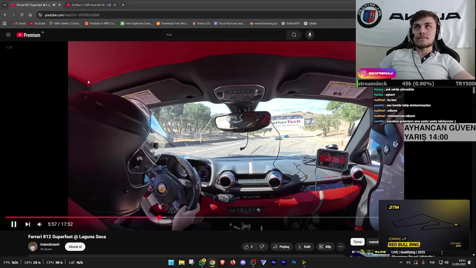
Task: Pause the YouTube video
Action: 13,224
